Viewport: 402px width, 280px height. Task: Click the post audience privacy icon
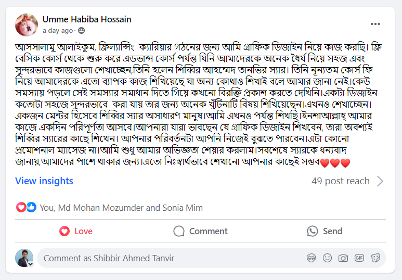click(81, 31)
